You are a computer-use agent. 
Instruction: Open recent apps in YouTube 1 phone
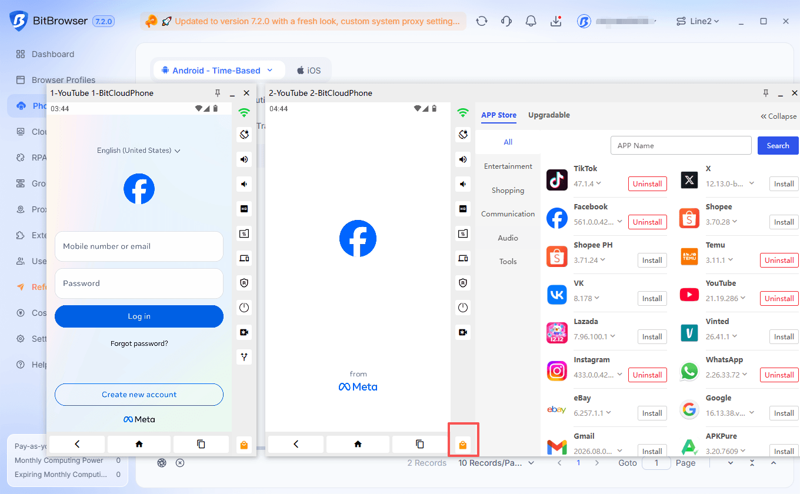pos(201,445)
